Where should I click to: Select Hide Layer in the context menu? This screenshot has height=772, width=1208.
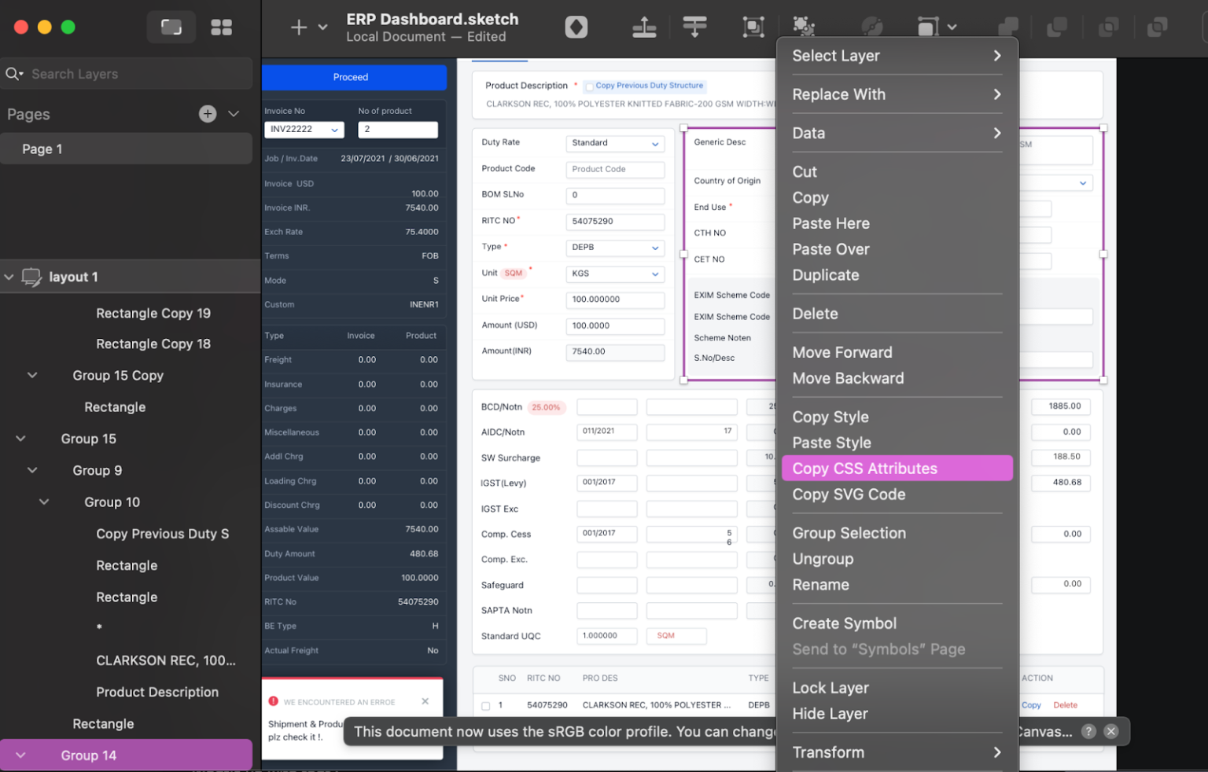click(x=830, y=714)
